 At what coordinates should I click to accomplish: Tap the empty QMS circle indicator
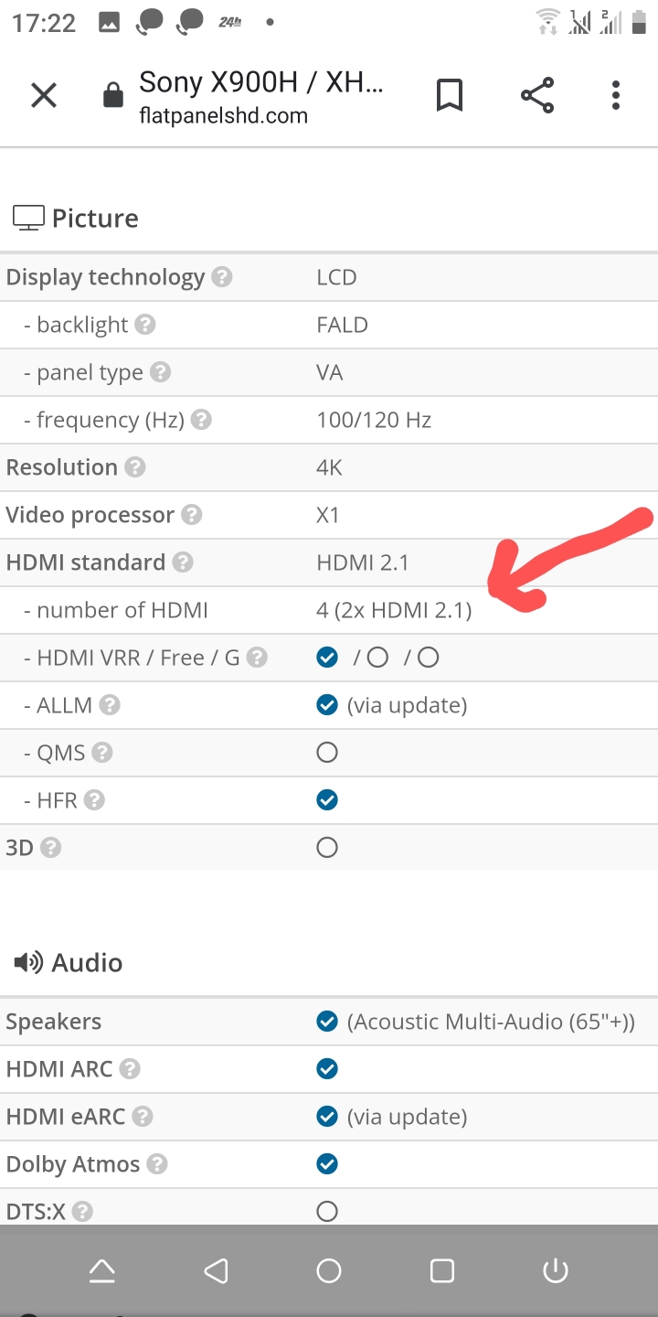(x=327, y=753)
